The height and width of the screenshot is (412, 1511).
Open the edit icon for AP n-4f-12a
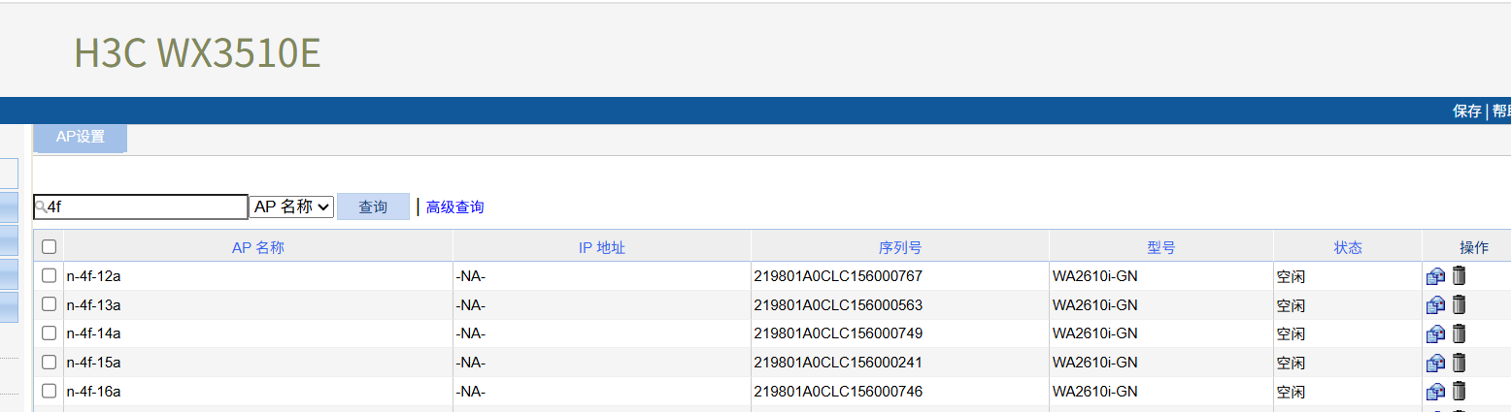[1435, 276]
